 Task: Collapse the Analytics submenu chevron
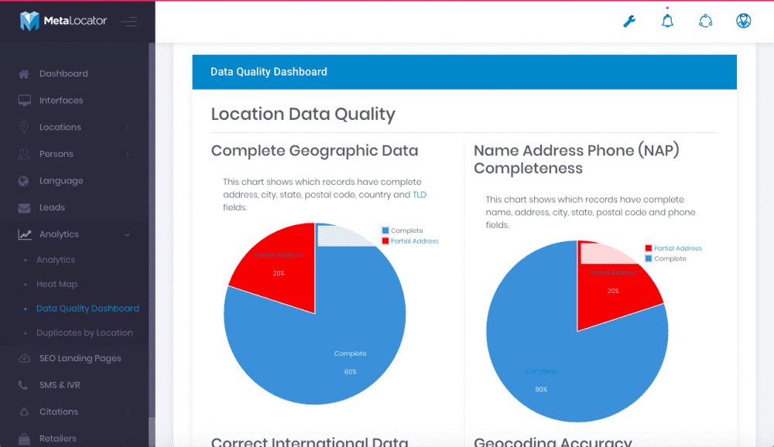coord(127,235)
